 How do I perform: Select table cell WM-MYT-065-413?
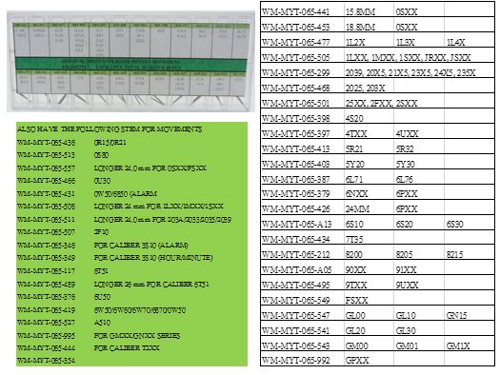(302, 146)
